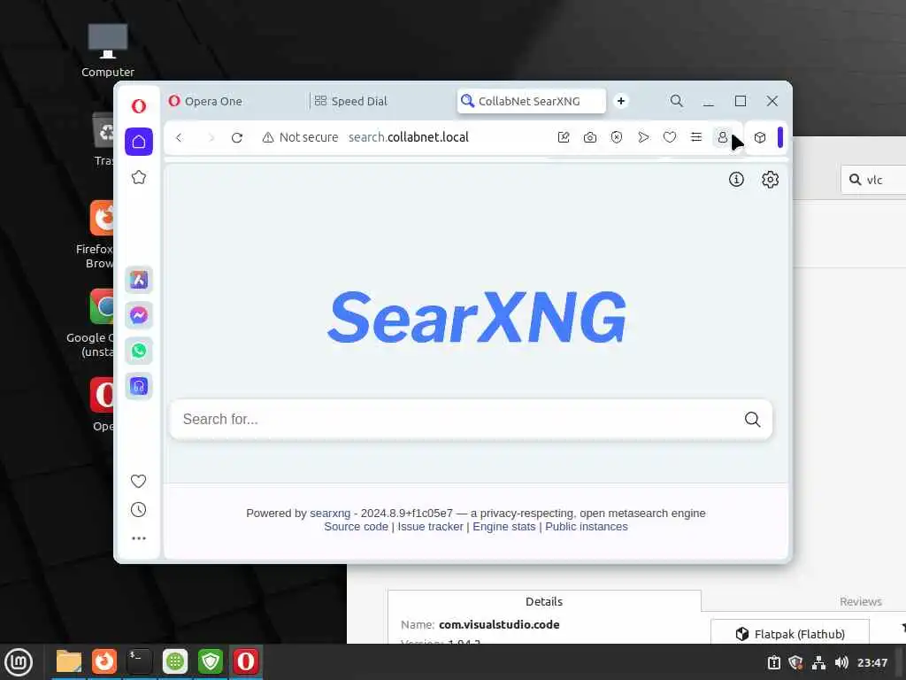Launch Firefox from the taskbar
This screenshot has width=906, height=680.
click(104, 662)
